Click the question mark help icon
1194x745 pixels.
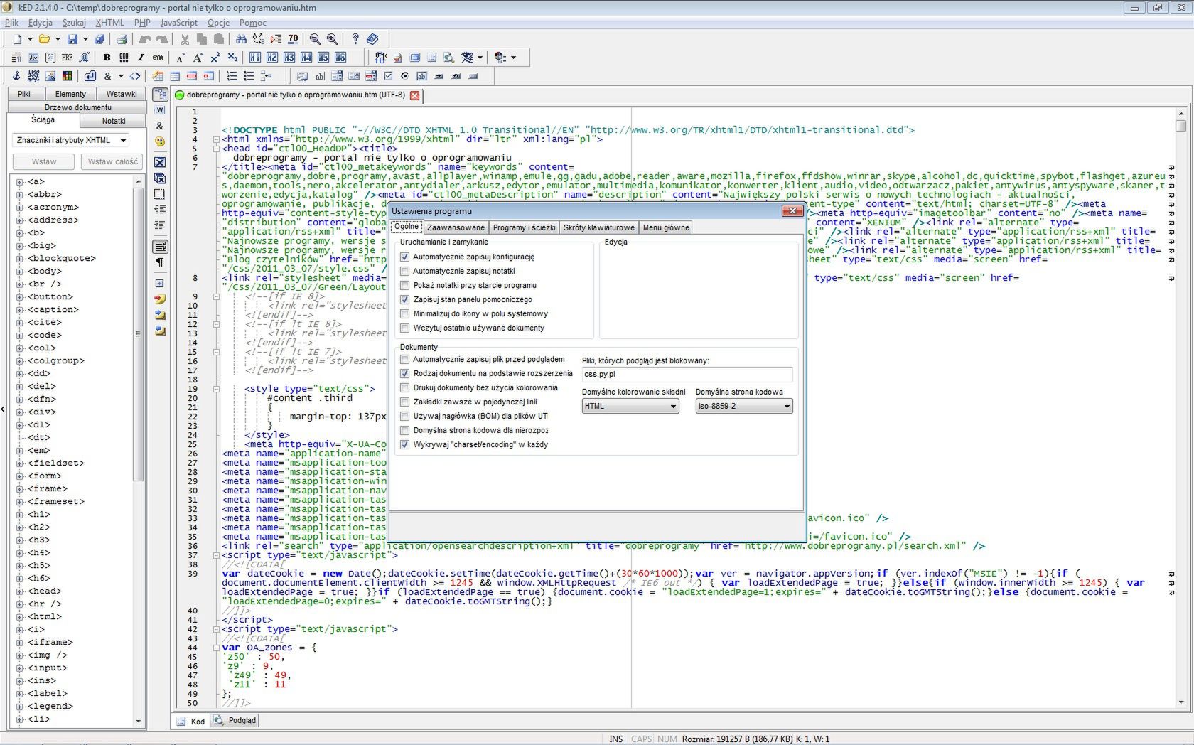click(x=355, y=39)
